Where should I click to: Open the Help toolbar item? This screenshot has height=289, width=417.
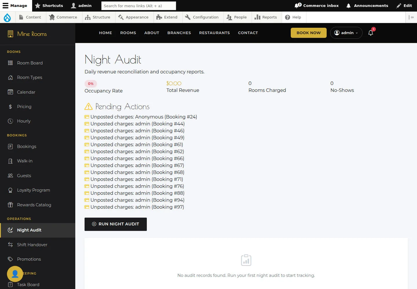point(293,17)
